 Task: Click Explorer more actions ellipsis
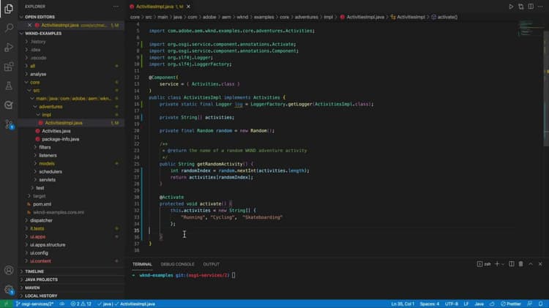pyautogui.click(x=116, y=7)
